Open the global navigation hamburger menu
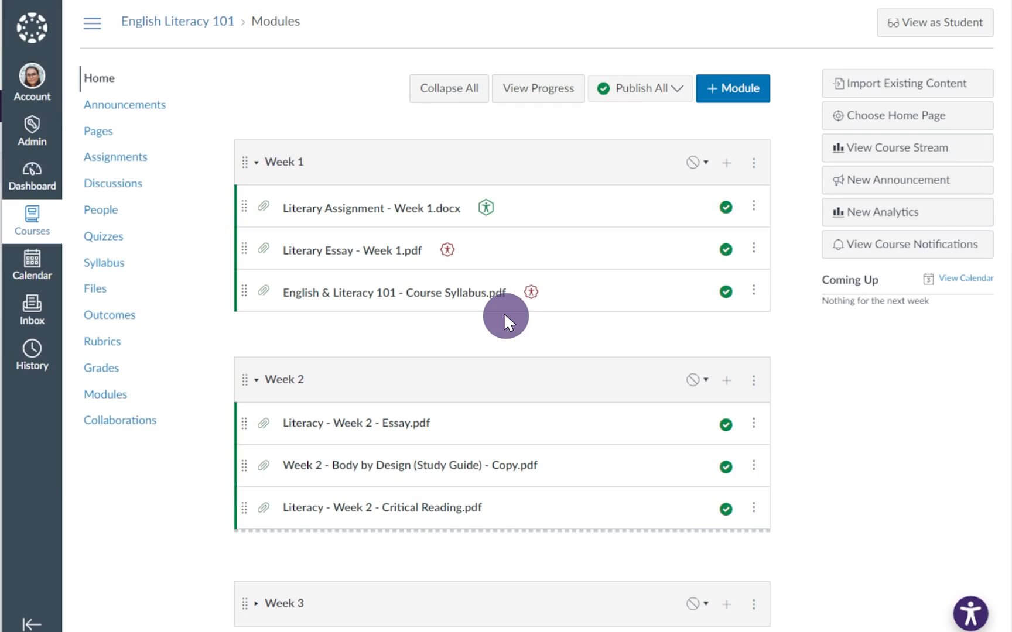1012x632 pixels. click(x=91, y=23)
